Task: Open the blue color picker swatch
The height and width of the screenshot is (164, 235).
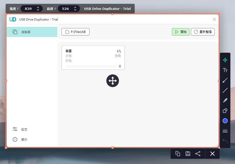Action: (x=225, y=121)
